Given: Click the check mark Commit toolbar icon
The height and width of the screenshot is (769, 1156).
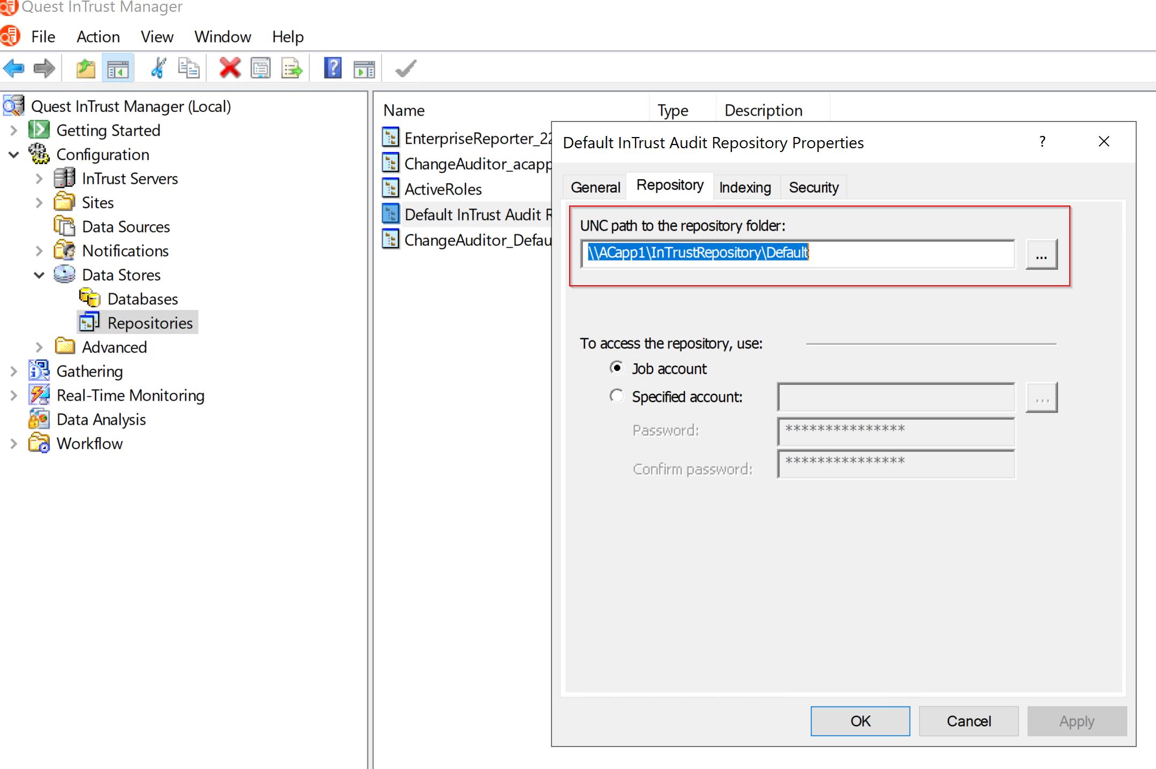Looking at the screenshot, I should (405, 68).
